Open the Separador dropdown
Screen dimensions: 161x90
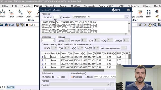(48, 40)
